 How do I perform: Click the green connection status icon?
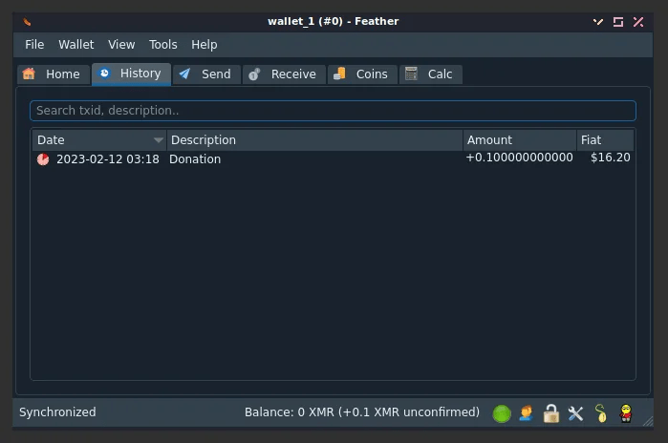click(502, 413)
